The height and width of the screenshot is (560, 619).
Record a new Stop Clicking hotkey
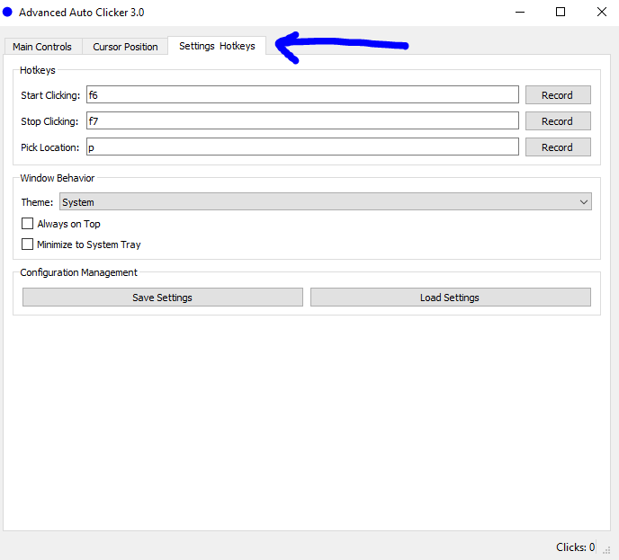558,121
